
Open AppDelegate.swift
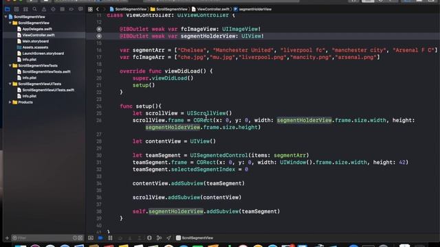click(37, 29)
